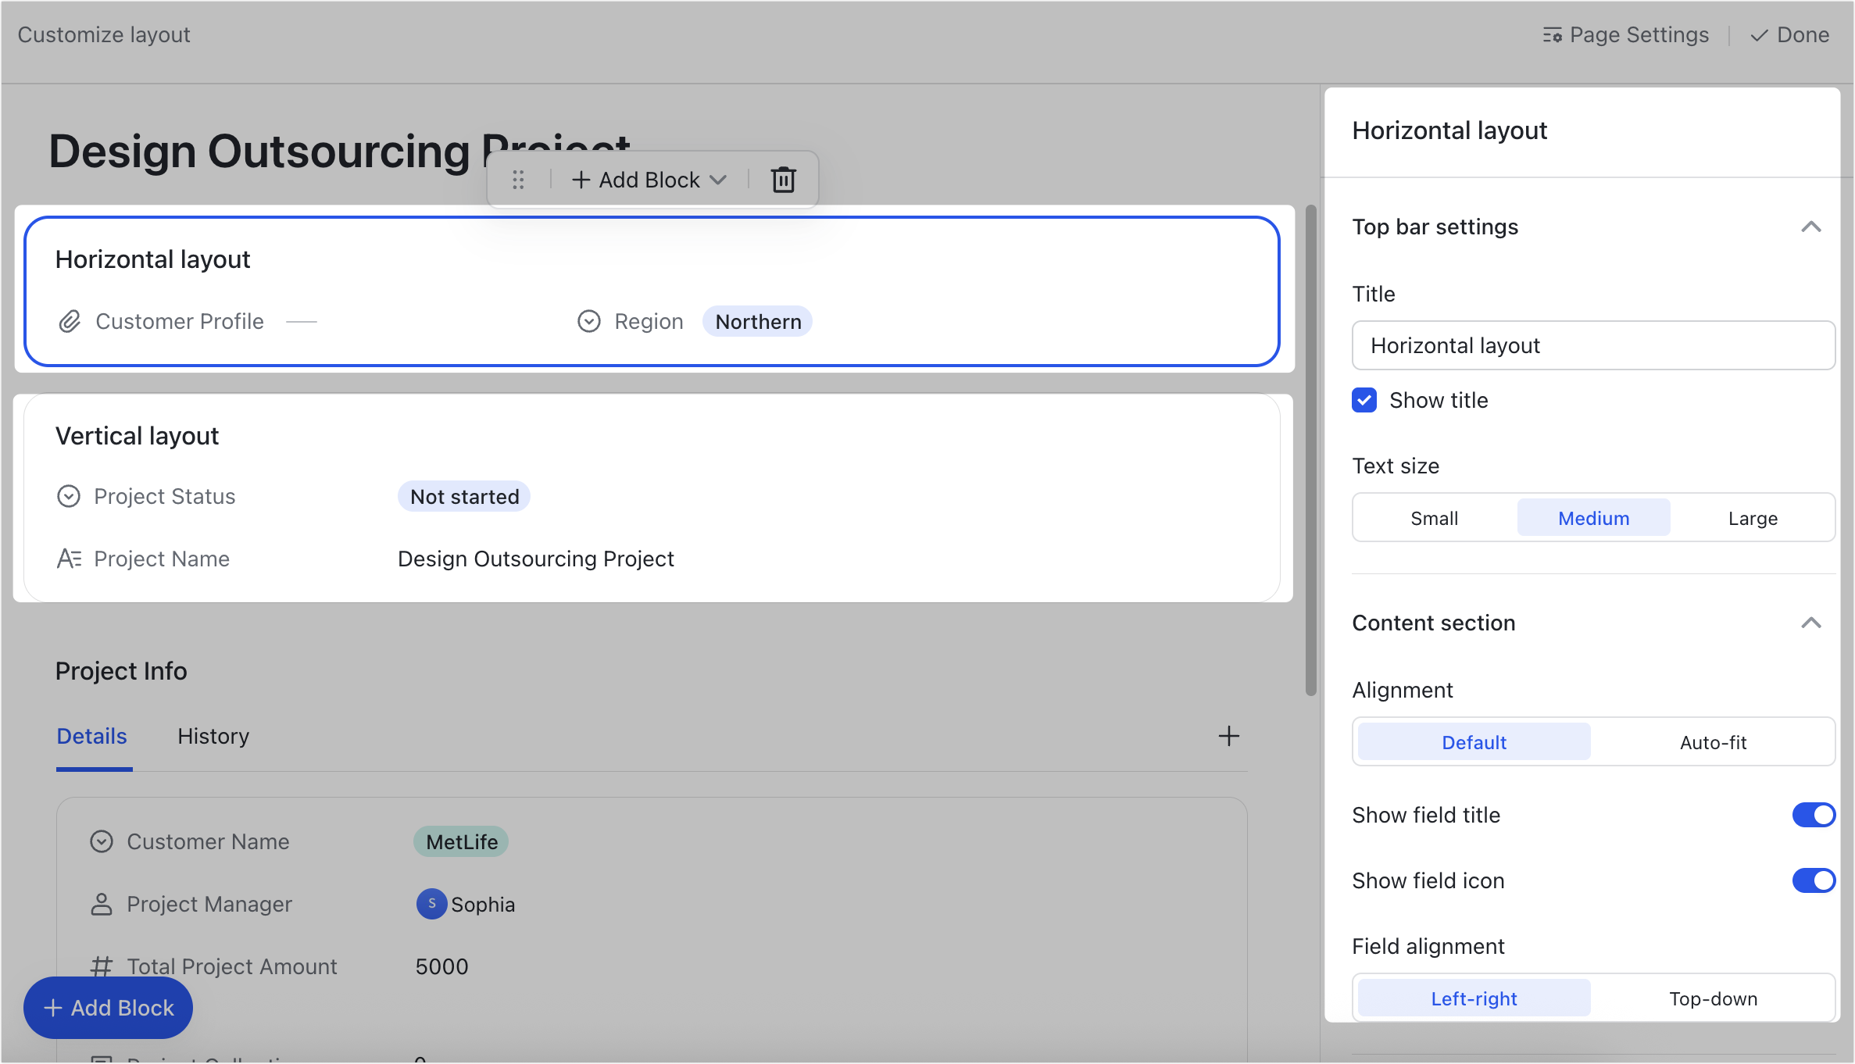
Task: Click the 5000 amount value
Action: tap(441, 966)
